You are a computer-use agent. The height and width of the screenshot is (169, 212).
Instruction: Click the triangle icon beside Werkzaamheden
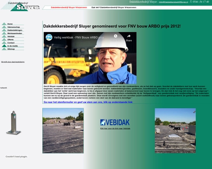(x=4, y=33)
